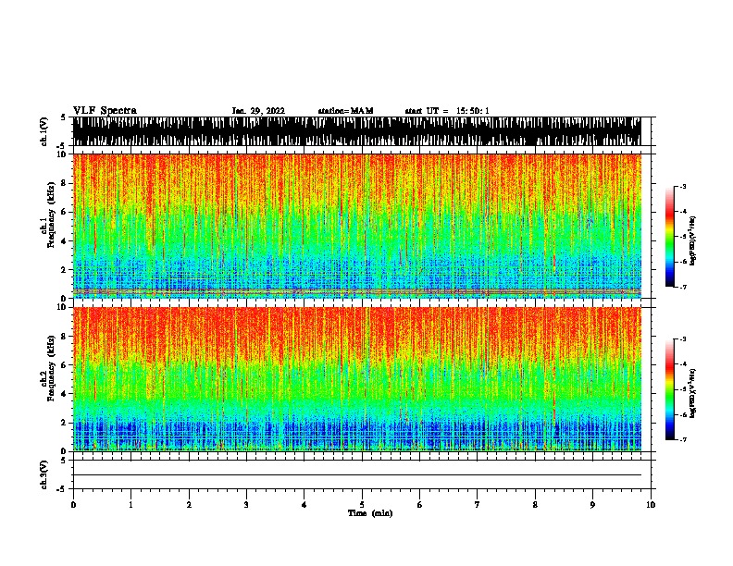Viewport: 733px width, 566px height.
Task: Click the ch.1(V) waveform axis label
Action: pyautogui.click(x=43, y=131)
